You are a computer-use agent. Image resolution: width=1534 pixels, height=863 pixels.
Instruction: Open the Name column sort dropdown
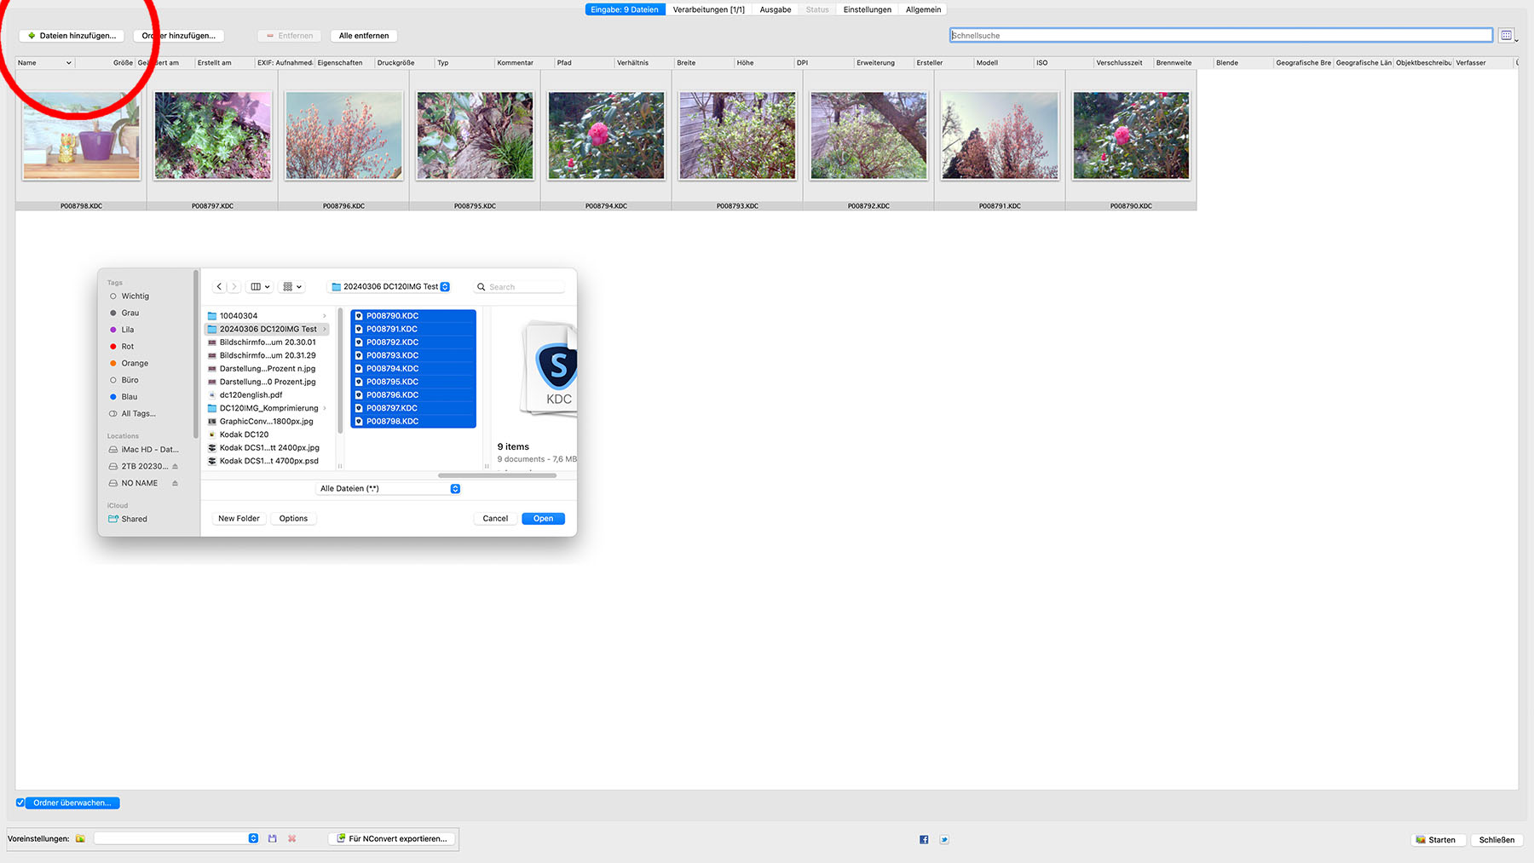click(x=69, y=63)
